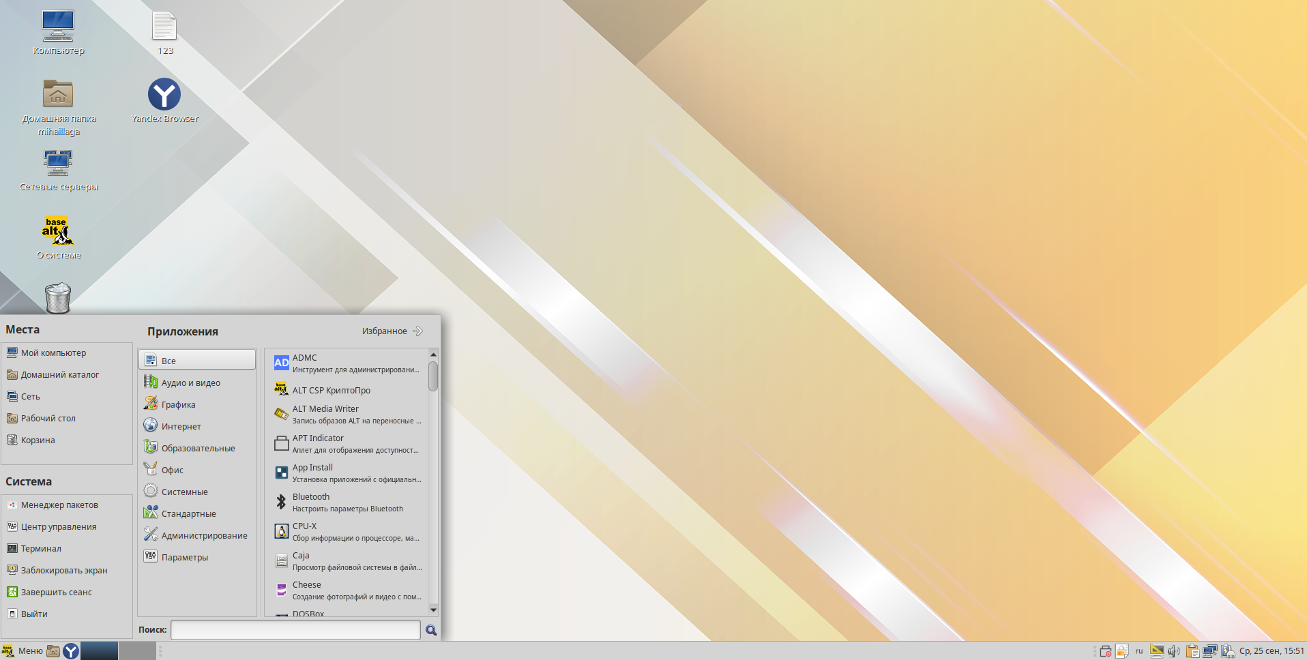Switch keyboard layout via ru indicator

pos(1139,651)
